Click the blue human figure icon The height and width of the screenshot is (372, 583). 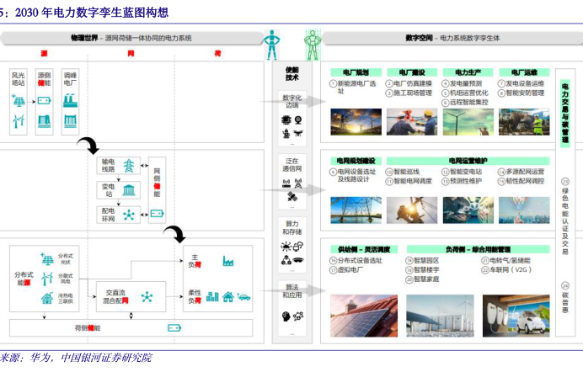point(271,45)
